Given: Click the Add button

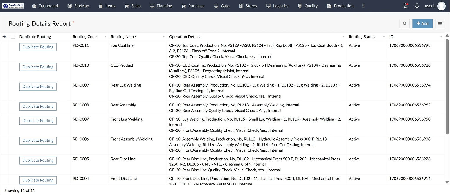Looking at the screenshot, I should pos(422,23).
